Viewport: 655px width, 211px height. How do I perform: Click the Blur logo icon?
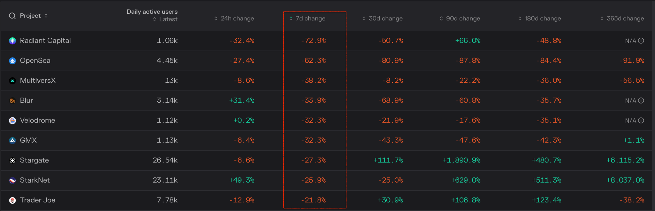(12, 101)
